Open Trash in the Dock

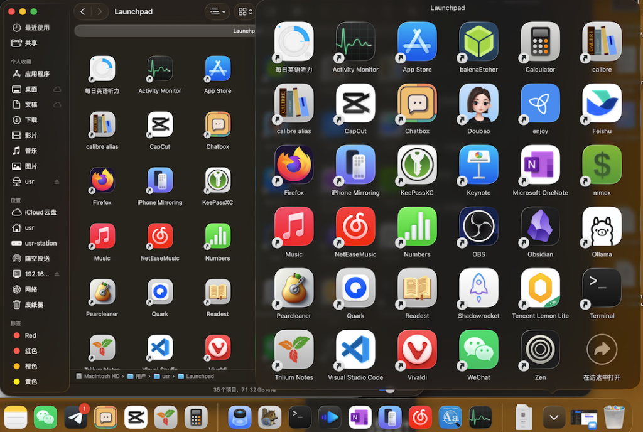pos(613,418)
